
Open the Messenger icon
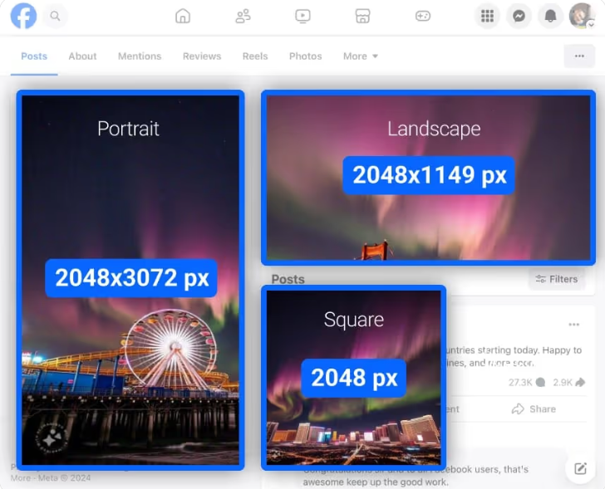[x=519, y=16]
